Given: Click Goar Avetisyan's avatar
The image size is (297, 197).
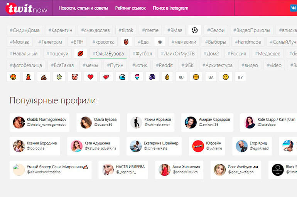Looking at the screenshot, I should [x=219, y=170].
